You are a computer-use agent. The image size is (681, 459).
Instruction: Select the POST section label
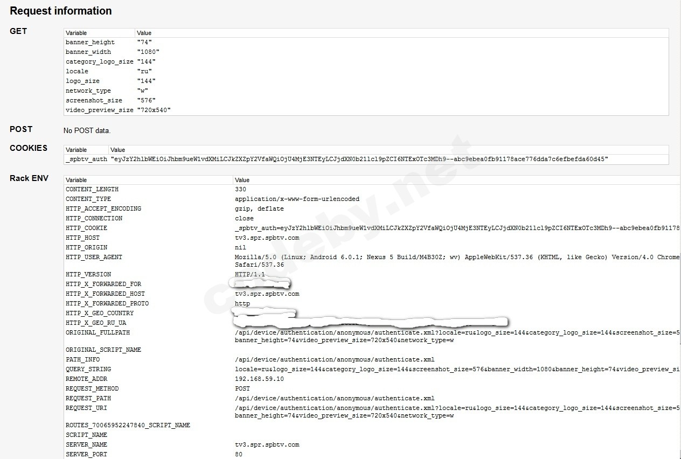coord(21,129)
